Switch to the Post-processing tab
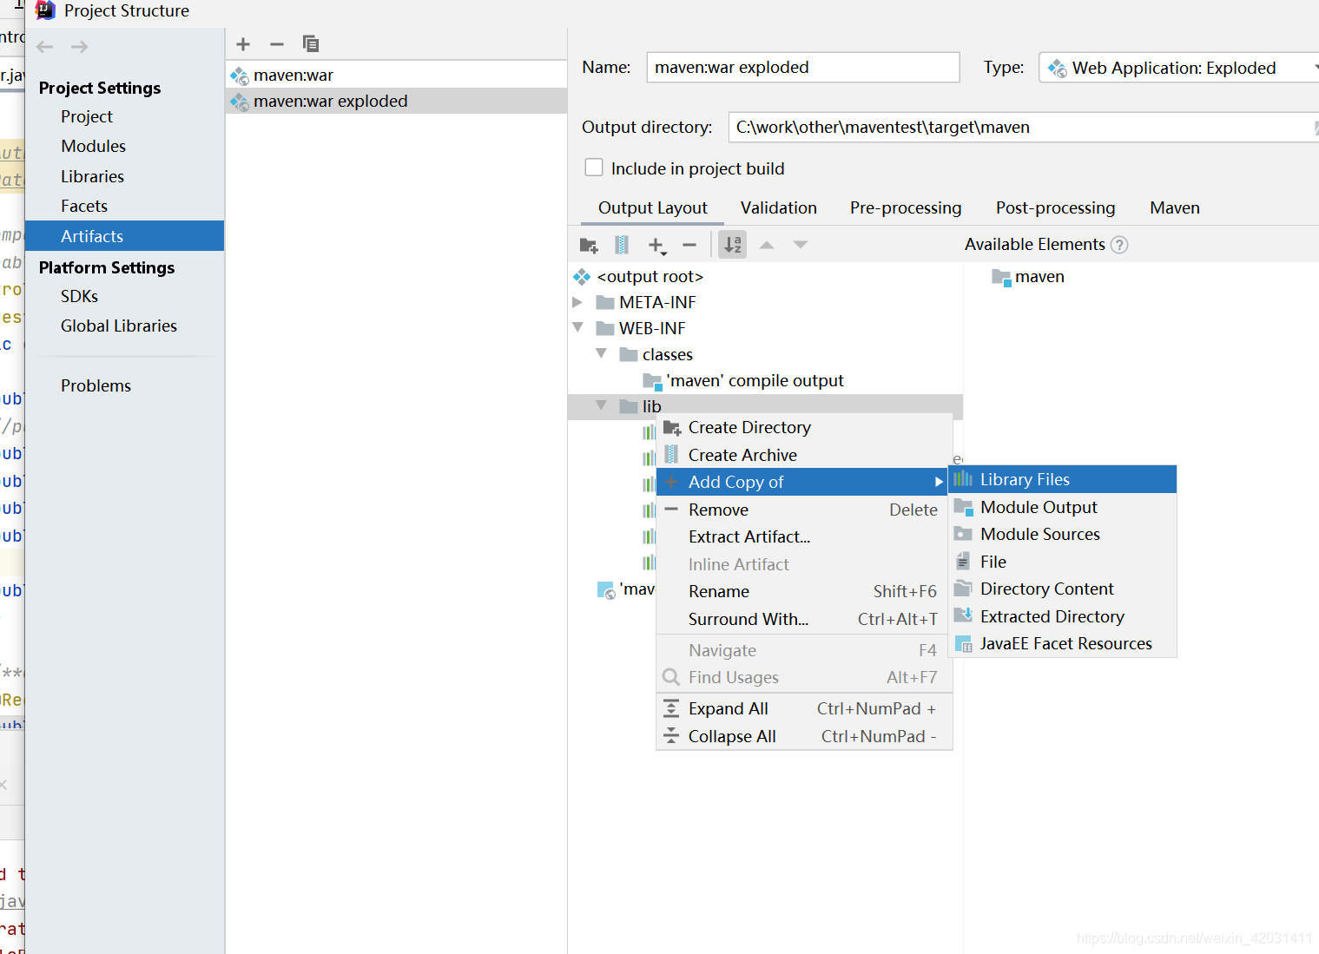This screenshot has height=954, width=1319. coord(1055,208)
